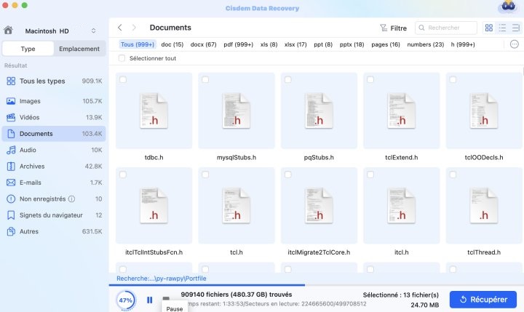Click the itclMigrate2TclCore.h file name
Screen dimensions: 524x312
tap(319, 252)
